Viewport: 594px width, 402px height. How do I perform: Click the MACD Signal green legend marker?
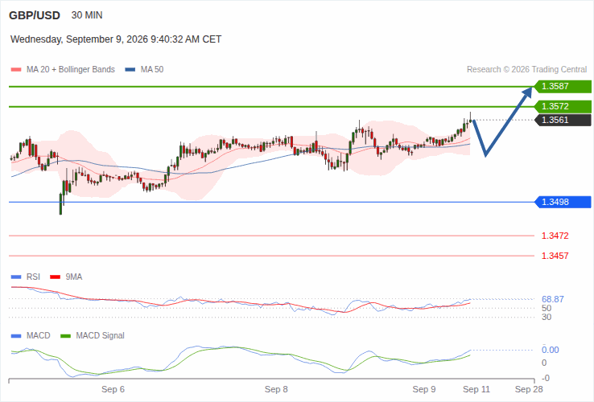click(x=66, y=336)
